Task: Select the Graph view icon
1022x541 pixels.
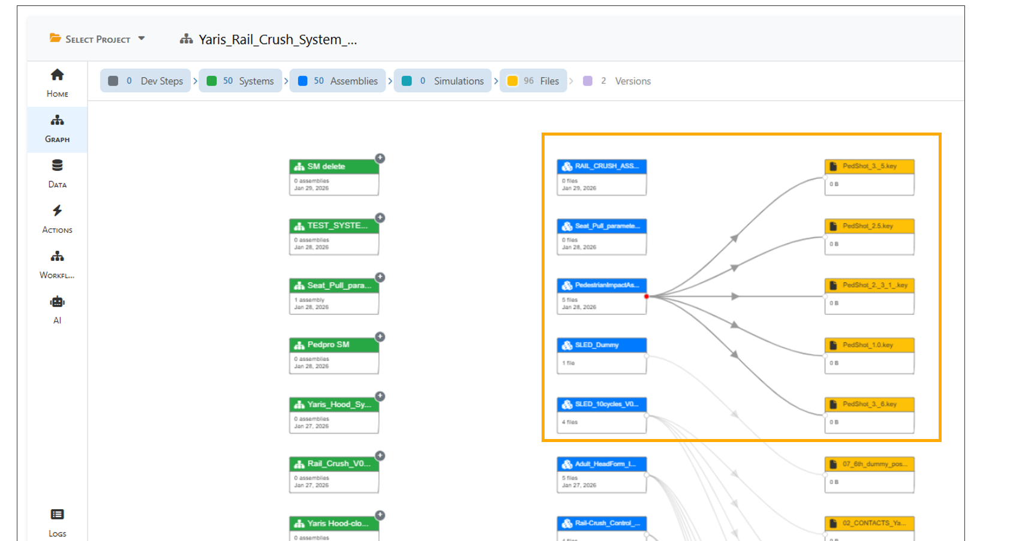Action: point(57,121)
